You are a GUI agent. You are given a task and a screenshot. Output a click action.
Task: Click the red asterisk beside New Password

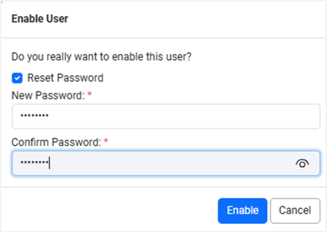tap(90, 94)
